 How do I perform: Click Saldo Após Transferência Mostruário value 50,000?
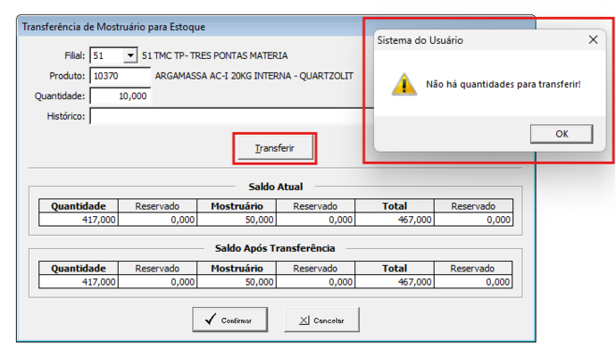coord(237,281)
